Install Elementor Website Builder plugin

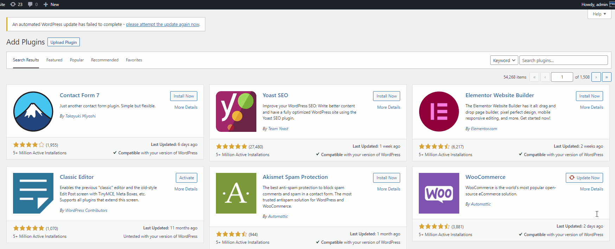click(589, 96)
